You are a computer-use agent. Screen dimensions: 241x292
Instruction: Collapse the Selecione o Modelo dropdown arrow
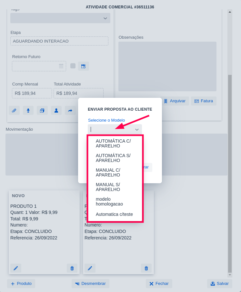(x=137, y=129)
